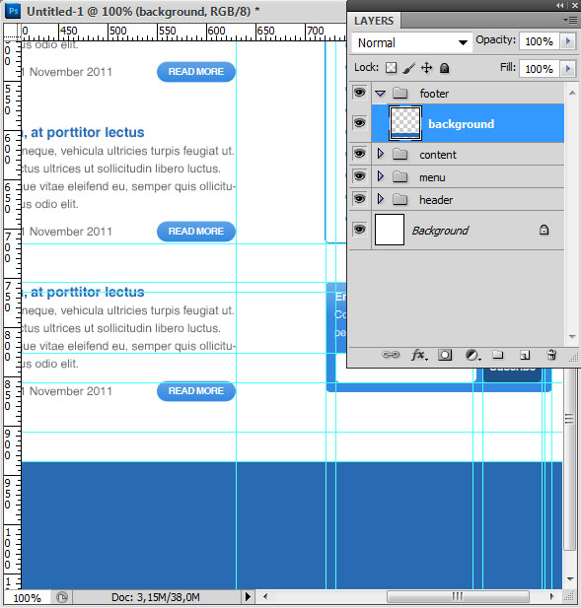Open the fx layer style menu
The image size is (581, 608).
(x=419, y=355)
